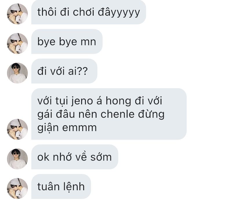Select the "đi với ai??" message bubble
The width and height of the screenshot is (240, 203).
pyautogui.click(x=64, y=71)
